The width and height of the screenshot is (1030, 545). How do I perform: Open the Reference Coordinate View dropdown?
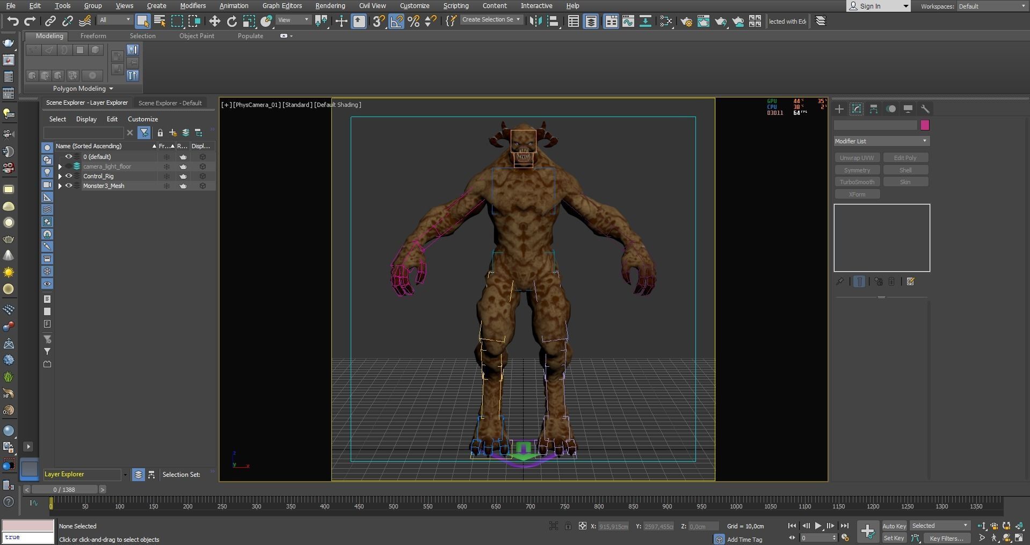[293, 20]
